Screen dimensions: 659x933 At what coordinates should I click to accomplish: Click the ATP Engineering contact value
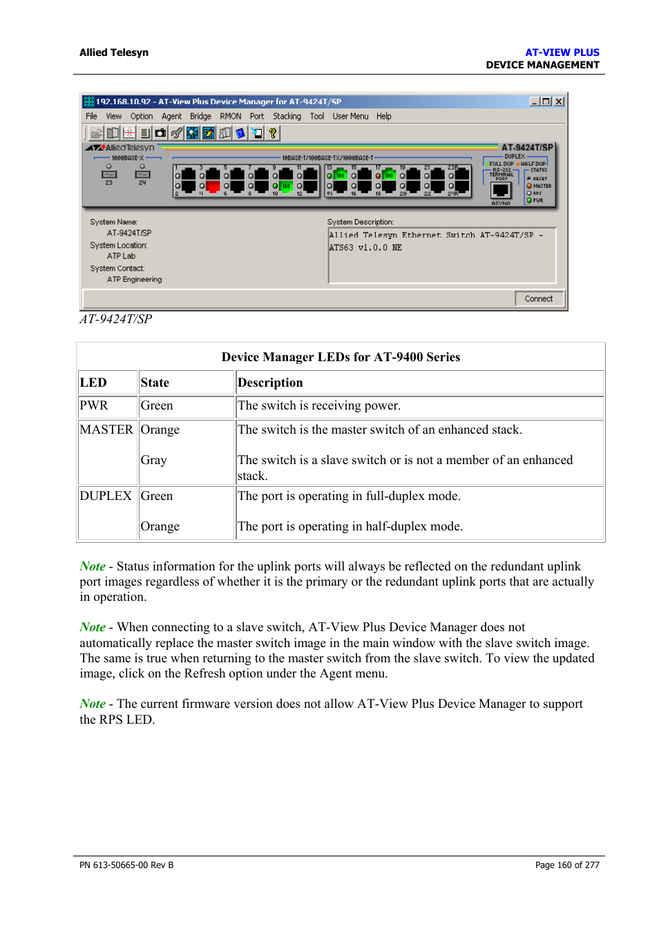(x=134, y=280)
